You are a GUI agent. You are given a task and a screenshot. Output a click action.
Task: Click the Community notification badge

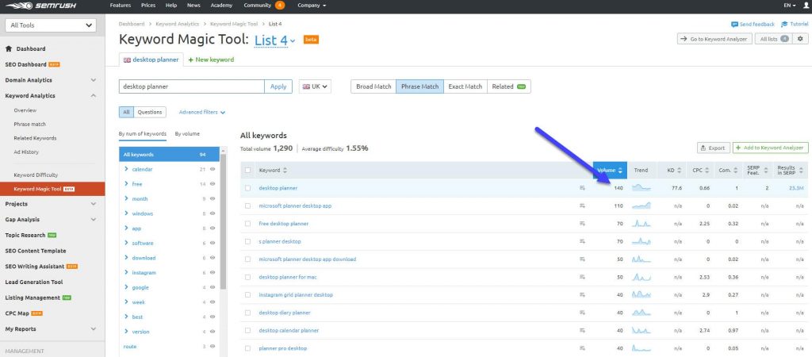click(x=280, y=6)
